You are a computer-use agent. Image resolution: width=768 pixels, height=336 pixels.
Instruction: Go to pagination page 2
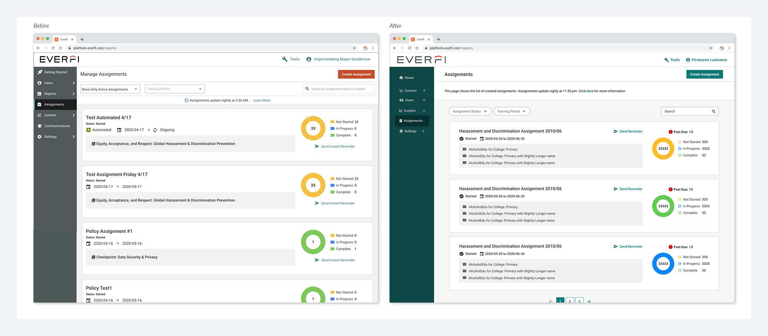(x=570, y=301)
